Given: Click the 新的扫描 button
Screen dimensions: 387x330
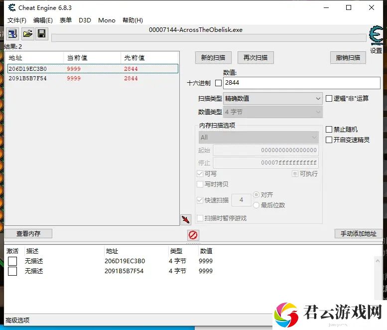Looking at the screenshot, I should pos(213,58).
